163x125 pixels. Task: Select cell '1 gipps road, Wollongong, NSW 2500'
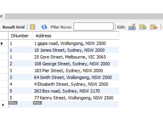tap(76, 43)
